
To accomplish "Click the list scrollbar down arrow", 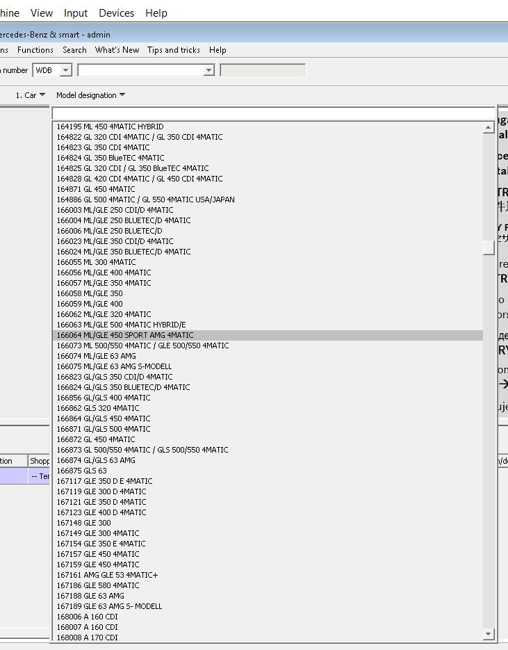I will [489, 633].
